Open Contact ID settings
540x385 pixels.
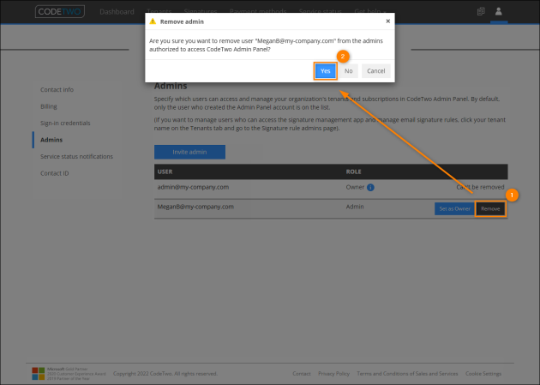54,173
